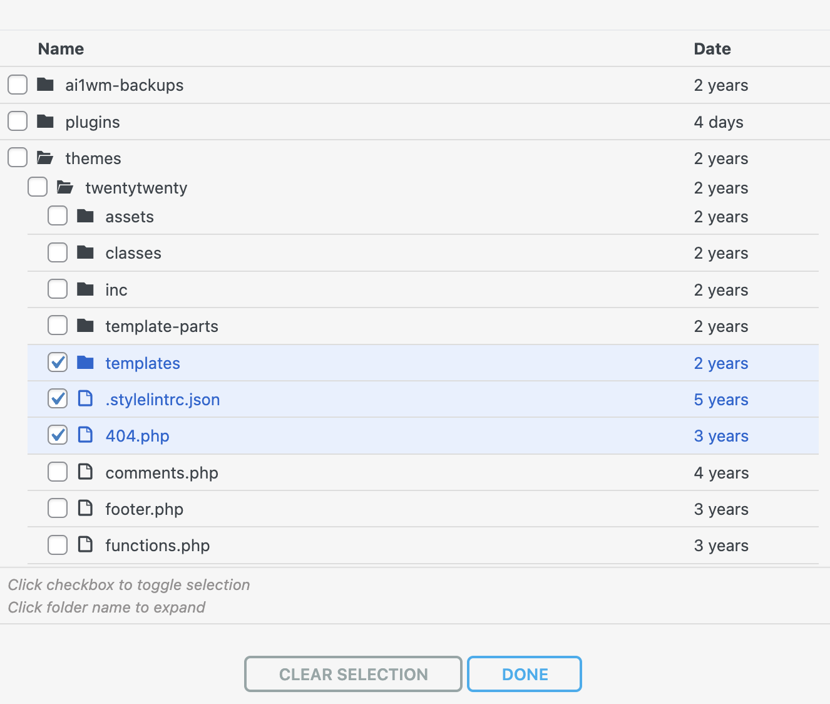Click the Done button

(524, 674)
